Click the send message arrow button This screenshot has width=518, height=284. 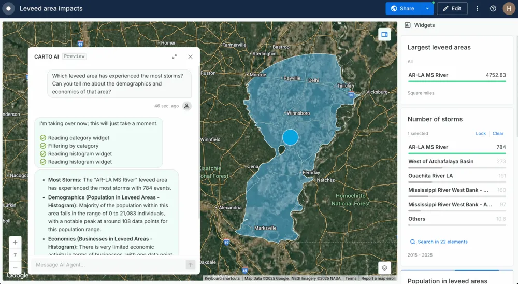click(x=190, y=265)
